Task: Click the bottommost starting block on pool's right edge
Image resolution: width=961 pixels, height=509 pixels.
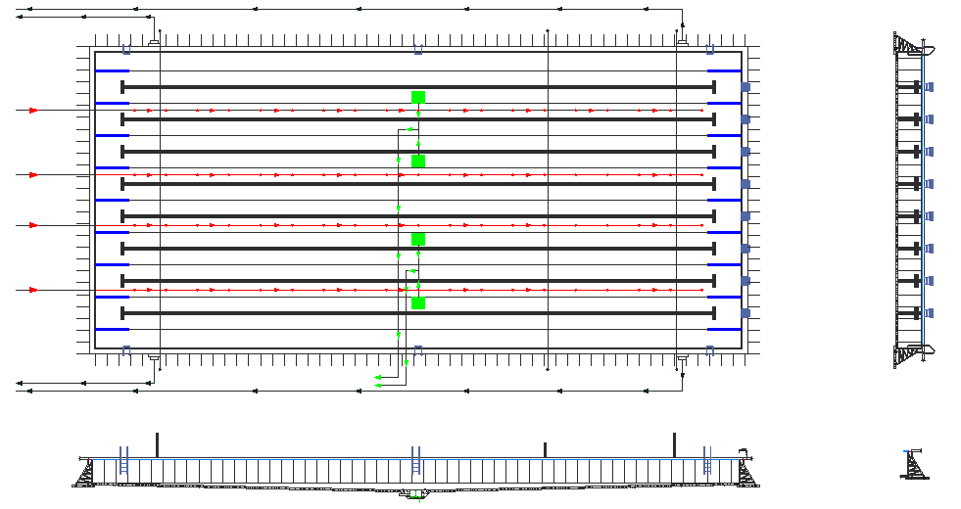Action: 745,313
